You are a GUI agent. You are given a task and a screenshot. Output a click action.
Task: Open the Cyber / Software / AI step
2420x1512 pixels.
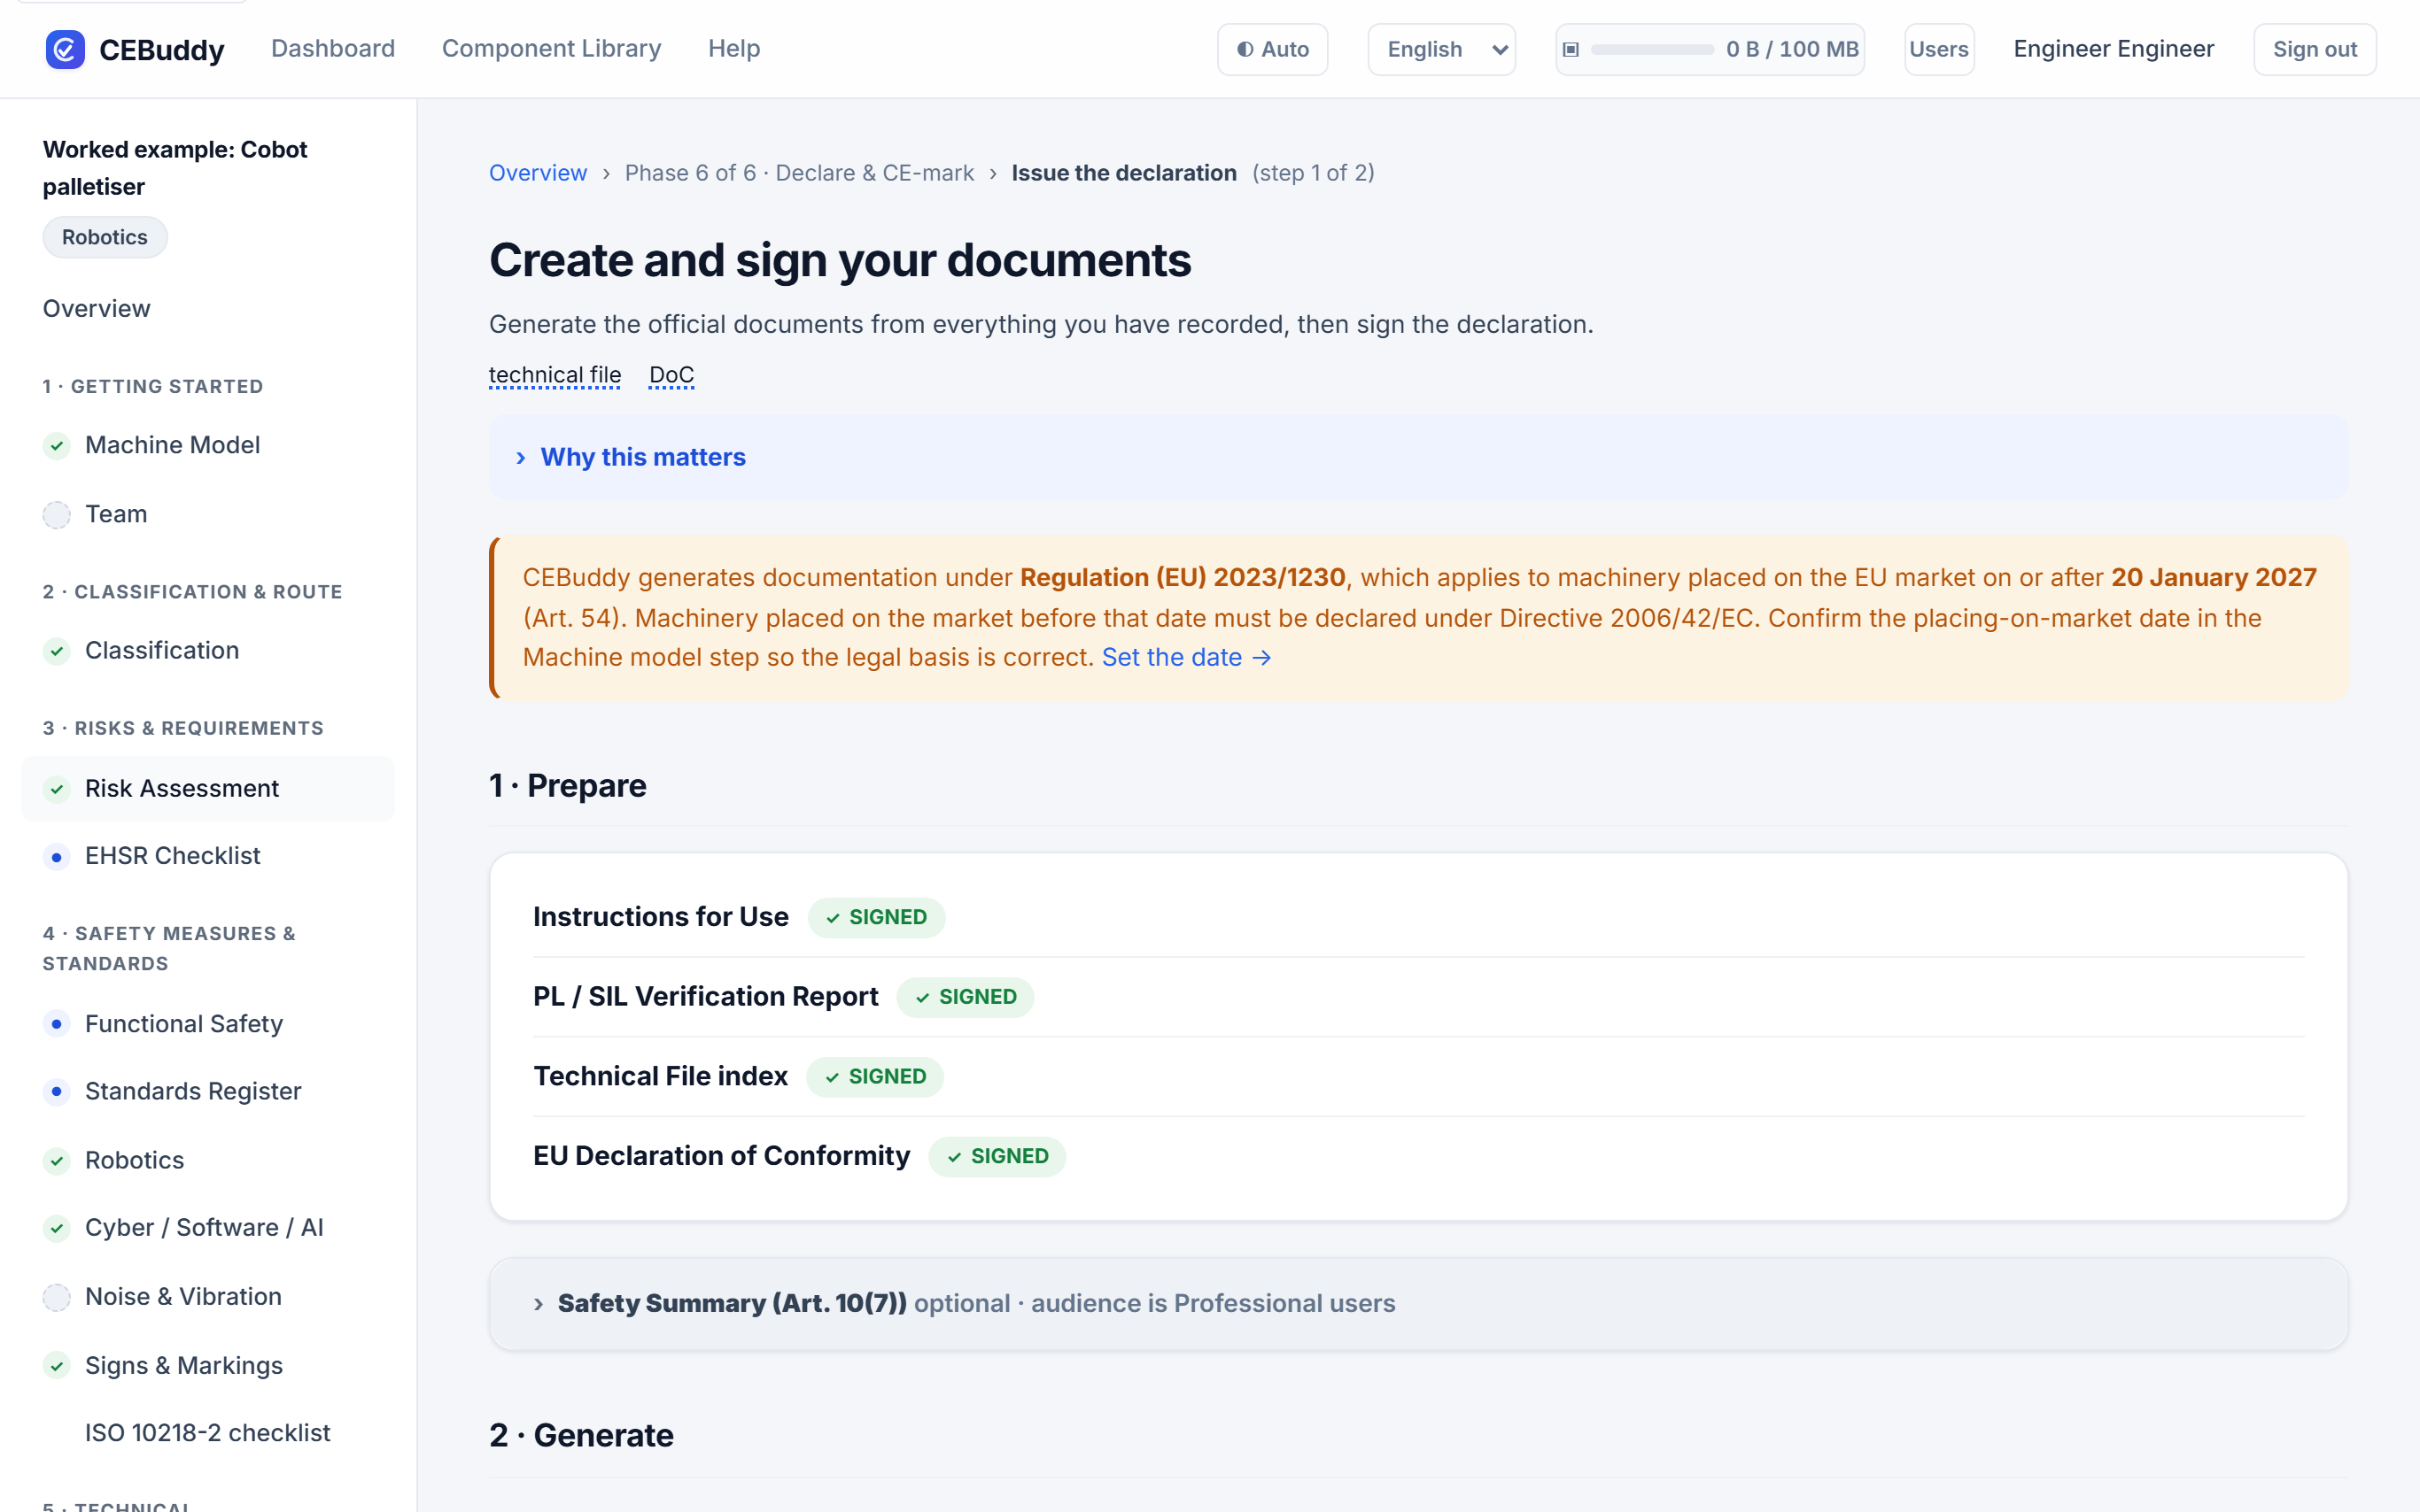coord(208,1228)
